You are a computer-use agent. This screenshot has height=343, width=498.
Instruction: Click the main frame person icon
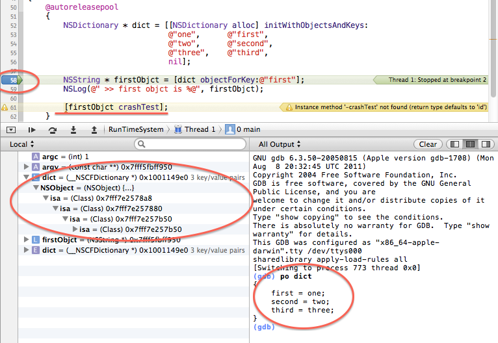[x=230, y=129]
